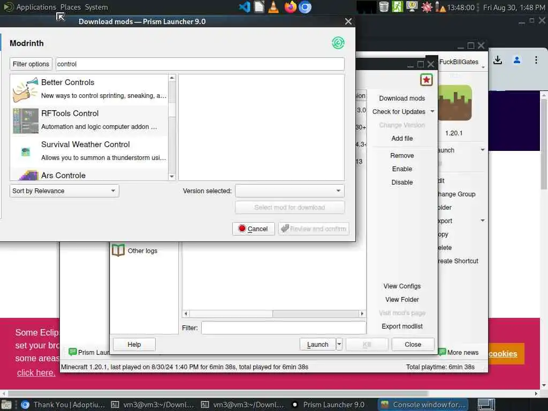Screen dimensions: 548x411
Task: Click the red spiky tray icon
Action: (427, 7)
